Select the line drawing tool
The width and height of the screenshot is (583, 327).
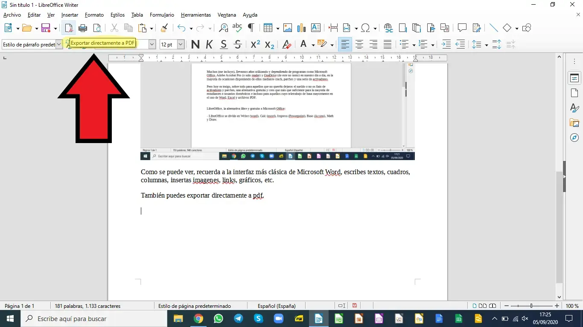[x=493, y=28]
